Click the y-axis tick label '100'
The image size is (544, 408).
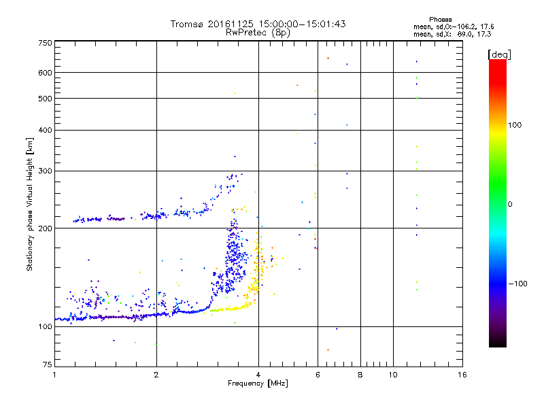tap(45, 326)
